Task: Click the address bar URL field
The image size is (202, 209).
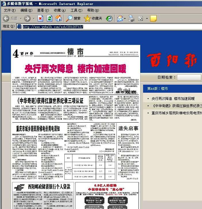Action: pos(109,26)
